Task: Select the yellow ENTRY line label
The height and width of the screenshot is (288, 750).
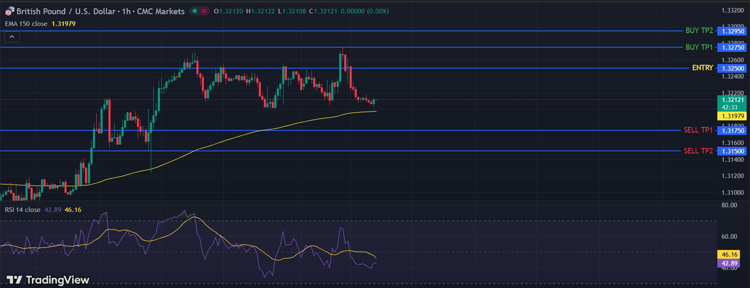Action: [x=702, y=68]
